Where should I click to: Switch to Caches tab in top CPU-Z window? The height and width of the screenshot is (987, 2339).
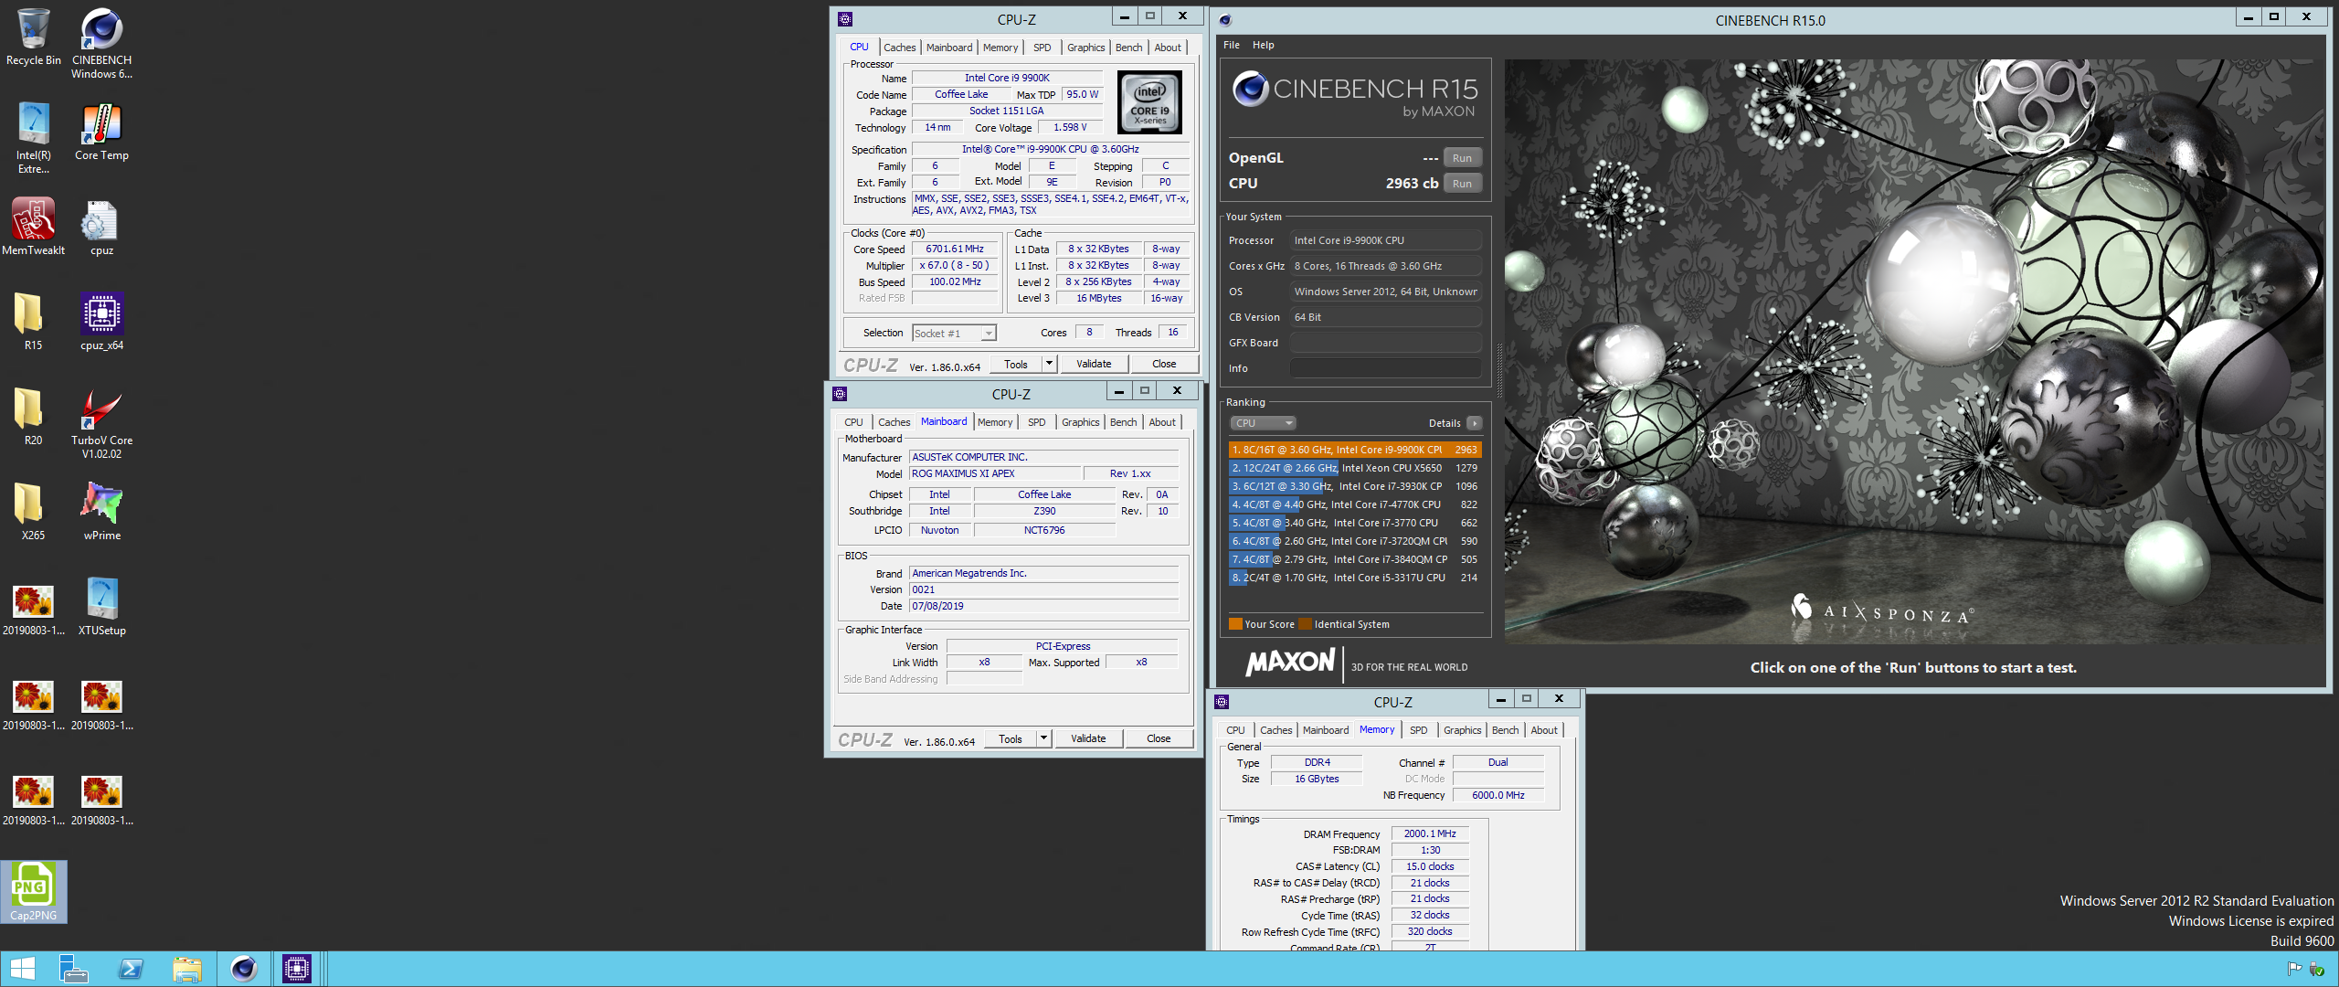[x=899, y=48]
